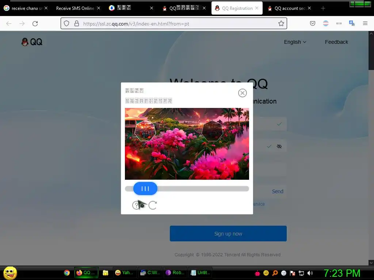Viewport: 374px width, 280px height.
Task: Switch to the Rob... taskbar window
Action: [x=176, y=273]
